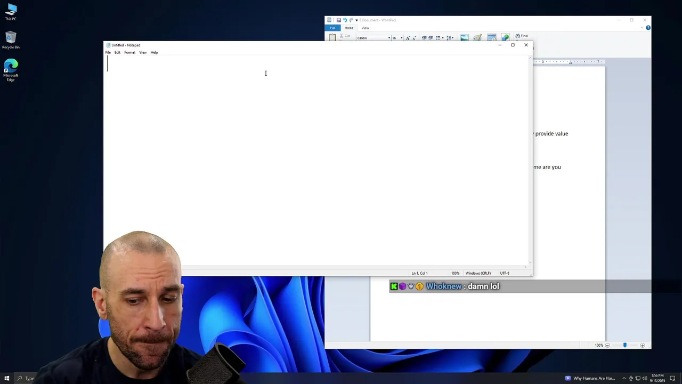
Task: Click the WordPad Shrink font icon
Action: [x=414, y=38]
